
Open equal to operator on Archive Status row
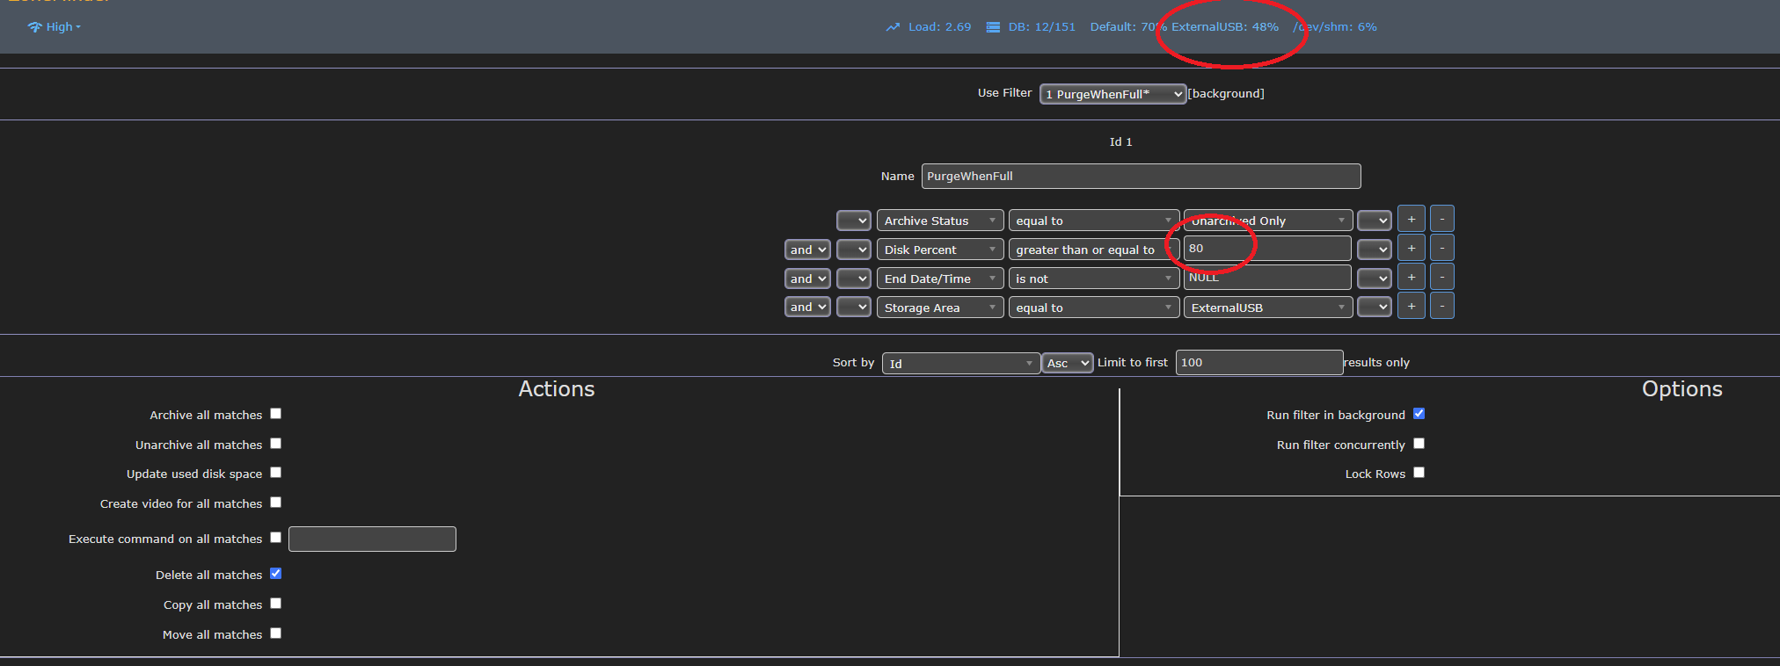(x=1093, y=221)
